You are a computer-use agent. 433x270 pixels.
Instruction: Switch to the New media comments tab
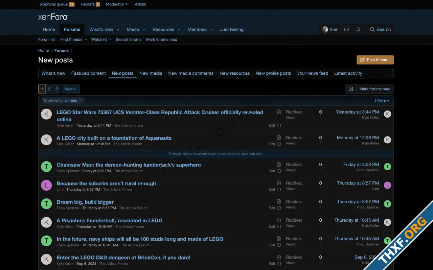tap(191, 73)
